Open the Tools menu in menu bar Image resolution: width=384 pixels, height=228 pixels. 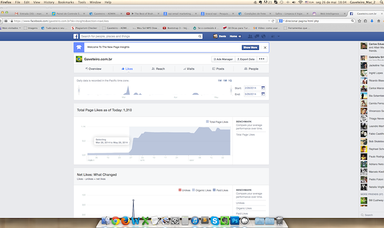point(82,2)
